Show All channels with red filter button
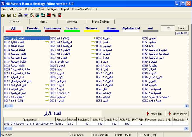Image resolution: width=192 pixels, height=137 pixels. click(13, 29)
